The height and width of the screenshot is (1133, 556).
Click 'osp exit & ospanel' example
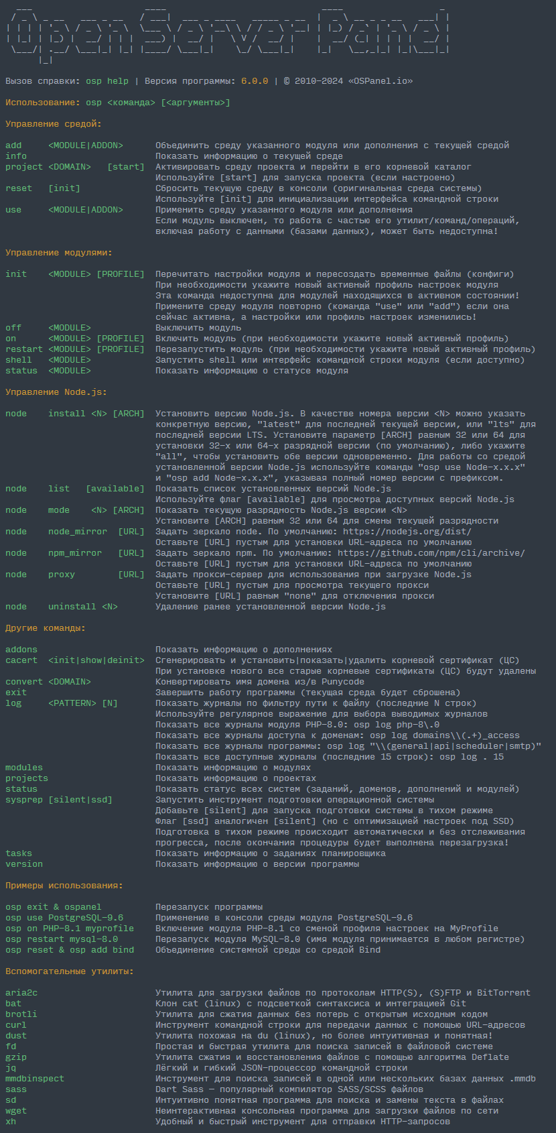[54, 907]
